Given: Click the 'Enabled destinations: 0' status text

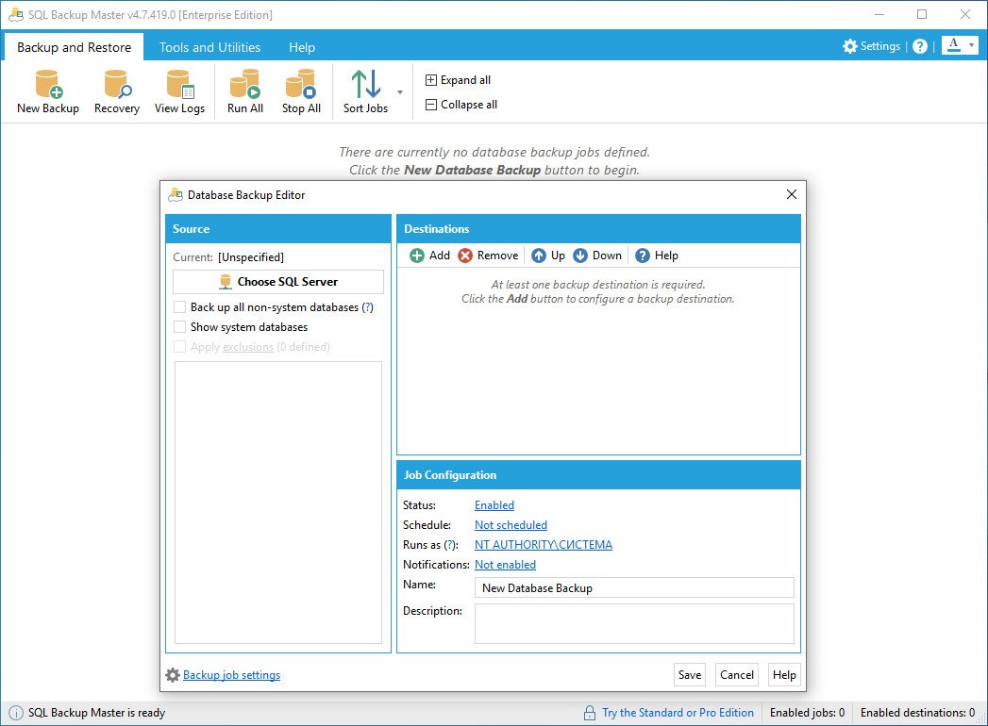Looking at the screenshot, I should tap(917, 712).
